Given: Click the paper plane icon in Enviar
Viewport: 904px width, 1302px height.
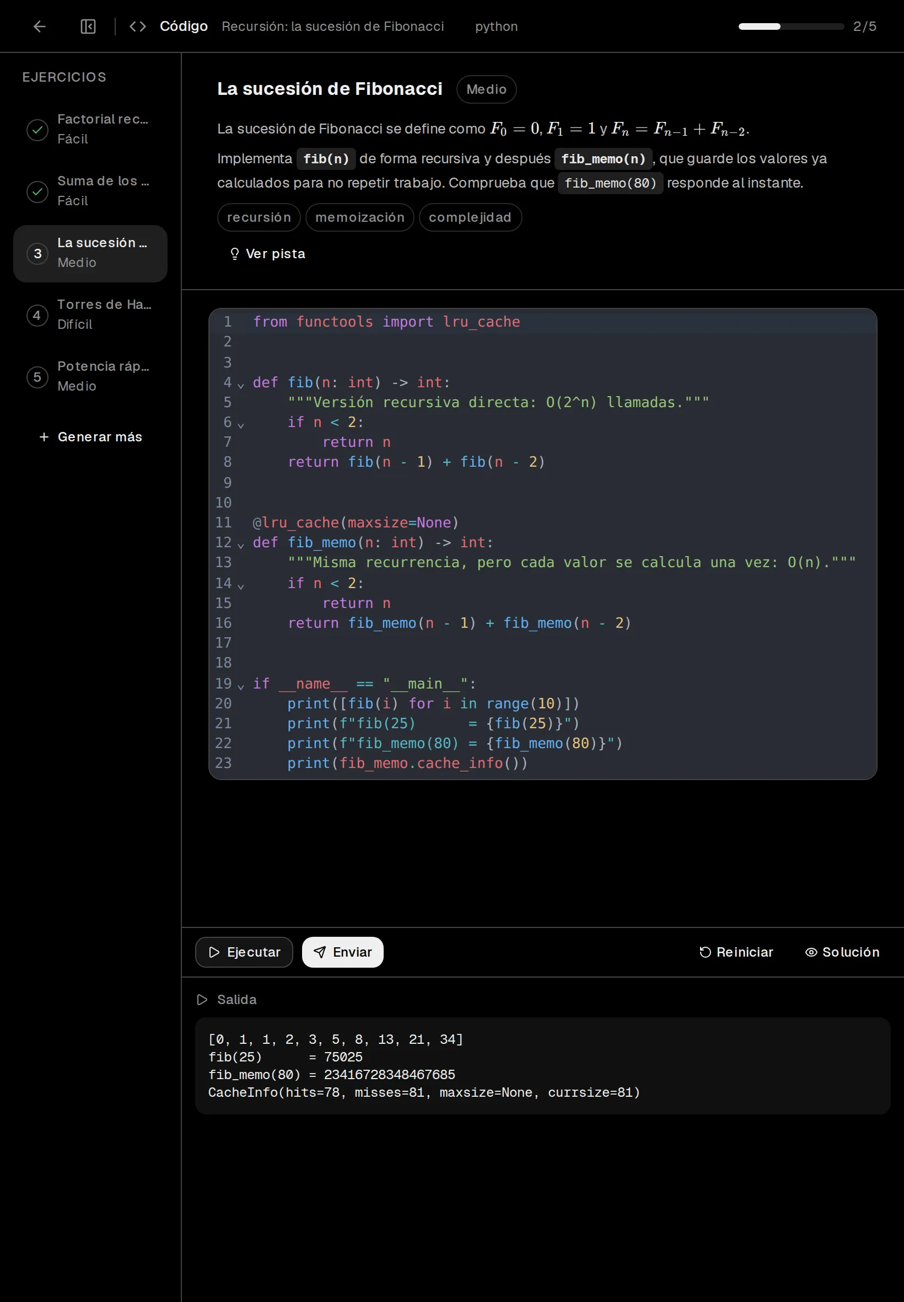Looking at the screenshot, I should coord(320,952).
